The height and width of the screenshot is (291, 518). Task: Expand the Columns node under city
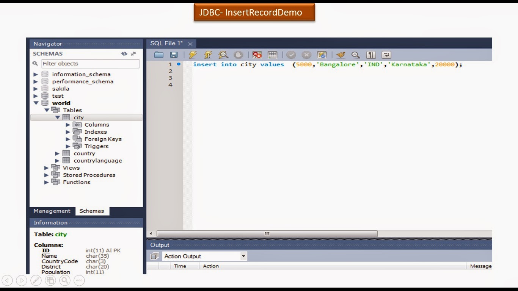(x=67, y=124)
